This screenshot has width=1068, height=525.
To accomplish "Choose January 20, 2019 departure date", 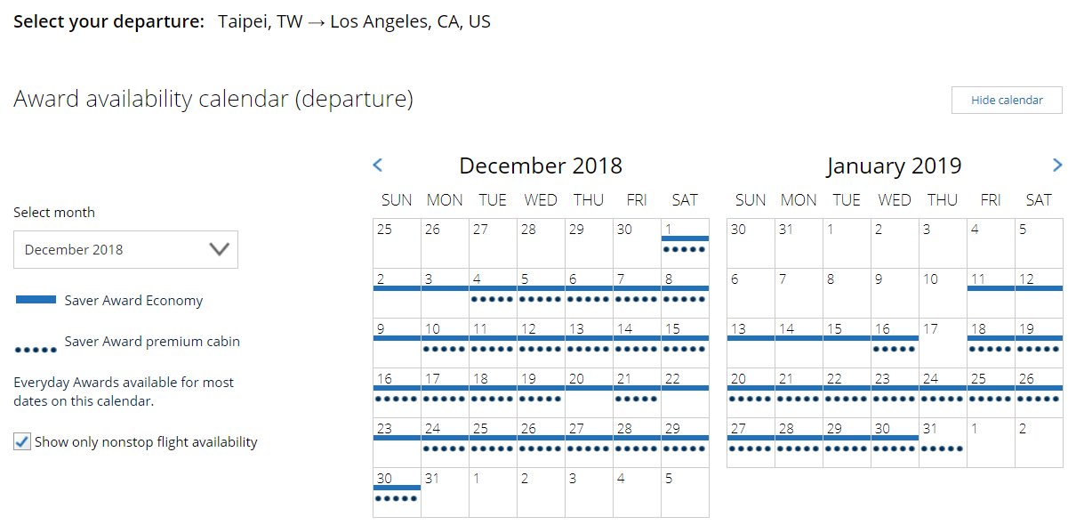I will (751, 392).
